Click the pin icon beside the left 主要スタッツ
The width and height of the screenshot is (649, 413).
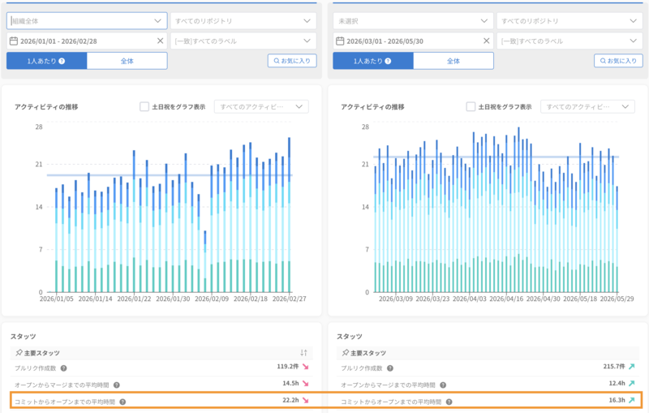[19, 353]
